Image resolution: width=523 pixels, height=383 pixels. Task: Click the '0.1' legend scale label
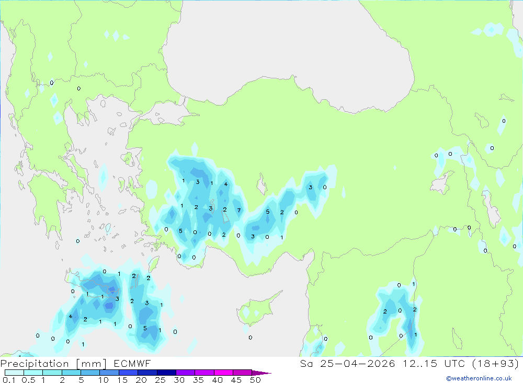9,380
